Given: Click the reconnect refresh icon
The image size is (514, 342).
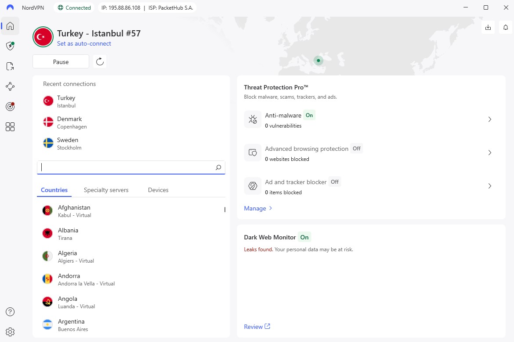Looking at the screenshot, I should 100,61.
